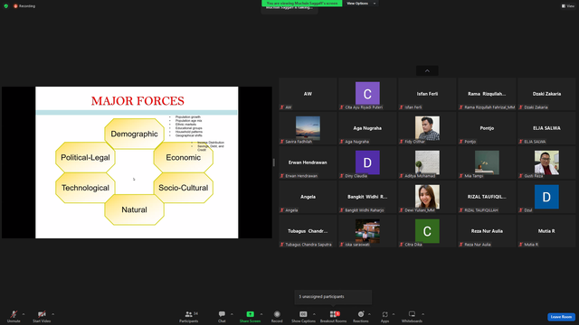Screen dimensions: 579x325
Task: Select Pontjo participant tile
Action: 487,128
